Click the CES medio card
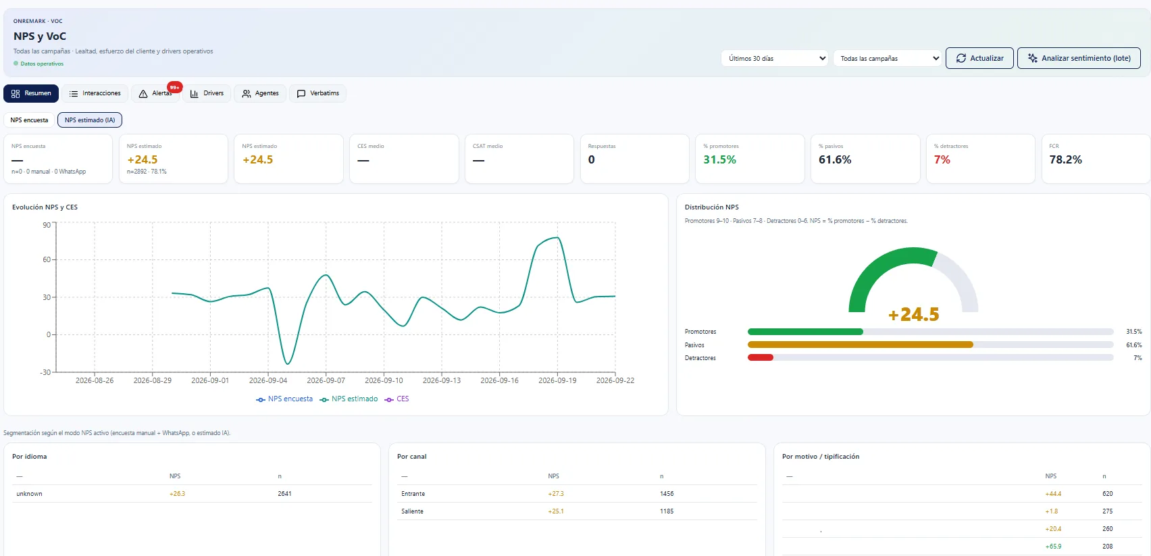 click(404, 159)
